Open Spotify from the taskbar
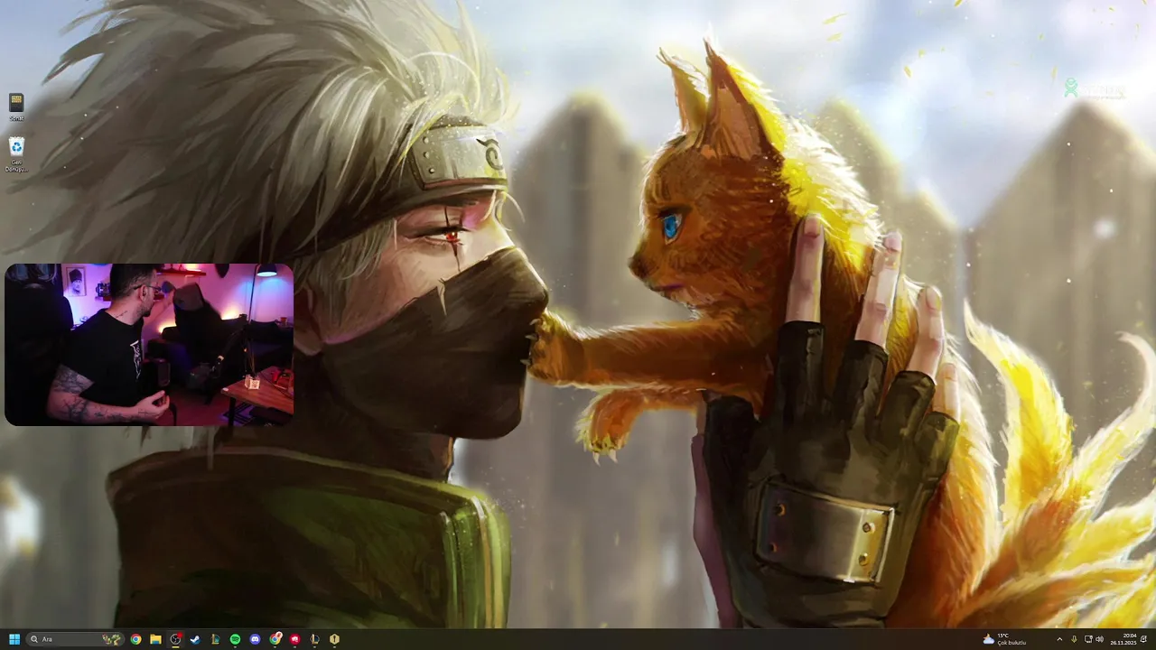 point(235,639)
